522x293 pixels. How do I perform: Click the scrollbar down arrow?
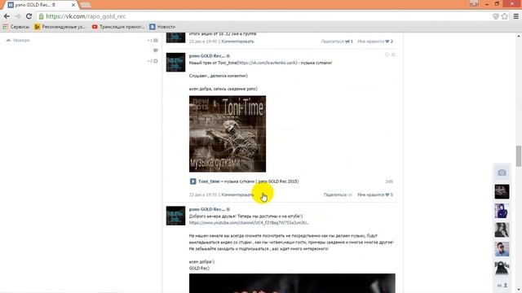(x=519, y=290)
